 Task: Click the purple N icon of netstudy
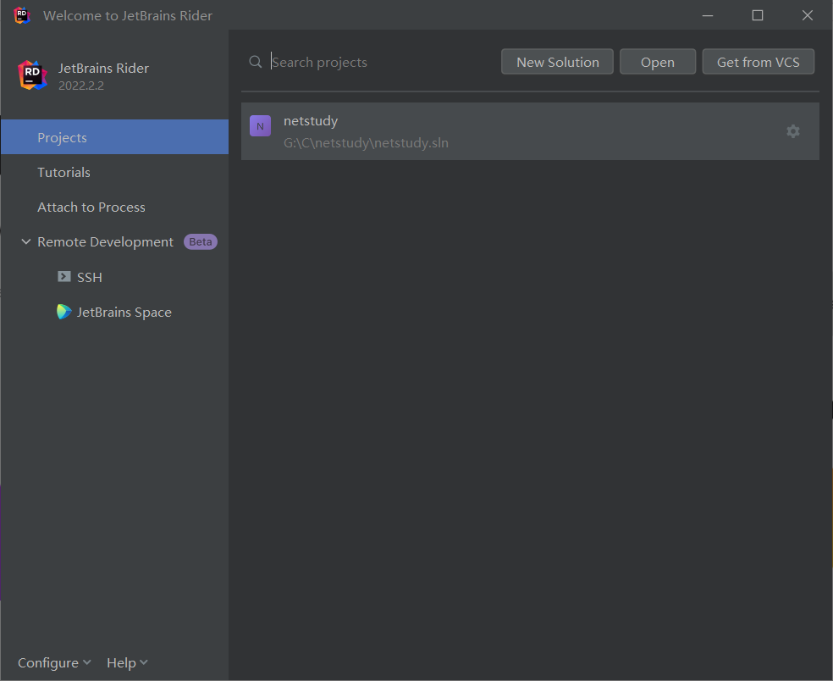click(261, 126)
